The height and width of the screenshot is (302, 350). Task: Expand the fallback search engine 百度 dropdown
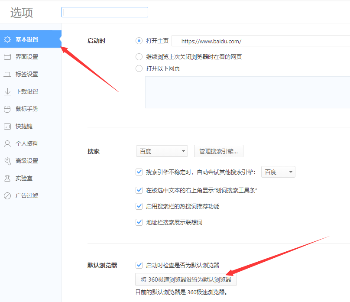278,172
